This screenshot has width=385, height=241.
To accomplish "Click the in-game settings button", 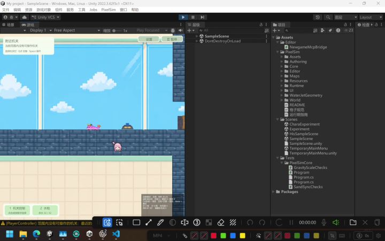I will [149, 39].
